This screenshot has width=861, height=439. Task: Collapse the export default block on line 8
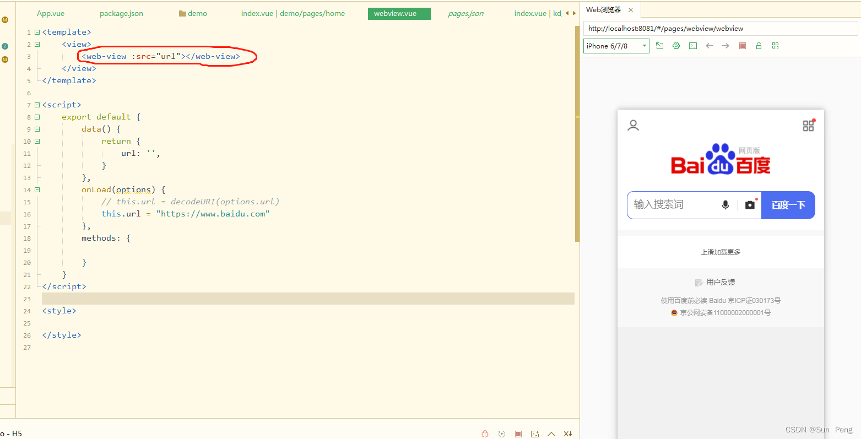tap(37, 117)
